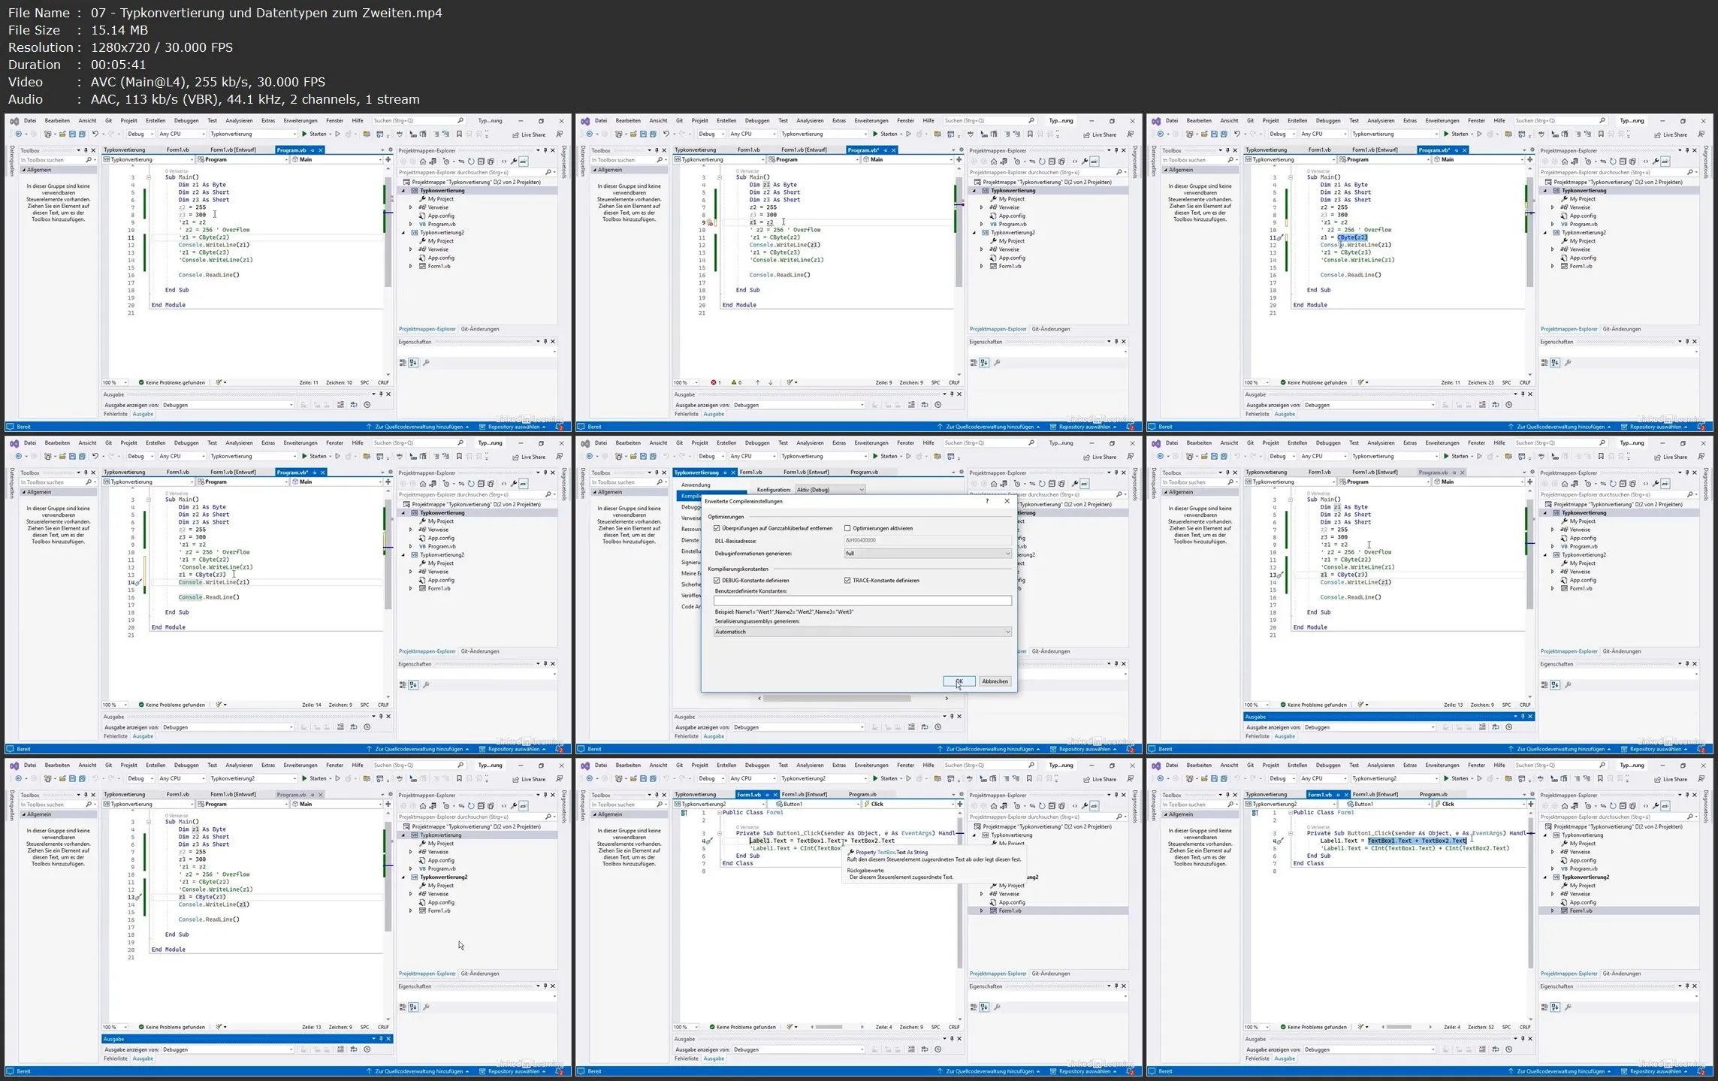Uncheck Überprüfungen auf Ganzzahlüberlauf entfernen
Image resolution: width=1718 pixels, height=1081 pixels.
[x=717, y=528]
